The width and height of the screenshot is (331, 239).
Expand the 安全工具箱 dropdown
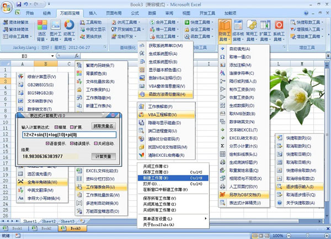pyautogui.click(x=212, y=29)
